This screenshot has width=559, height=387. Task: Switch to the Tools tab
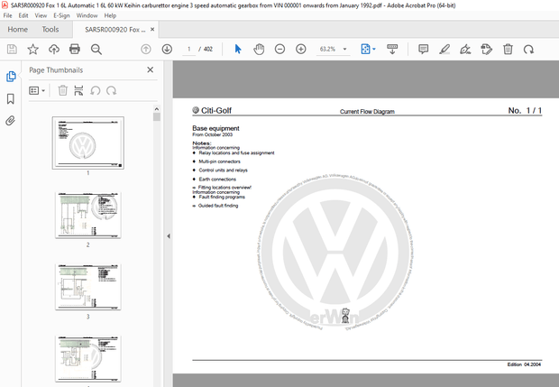50,29
